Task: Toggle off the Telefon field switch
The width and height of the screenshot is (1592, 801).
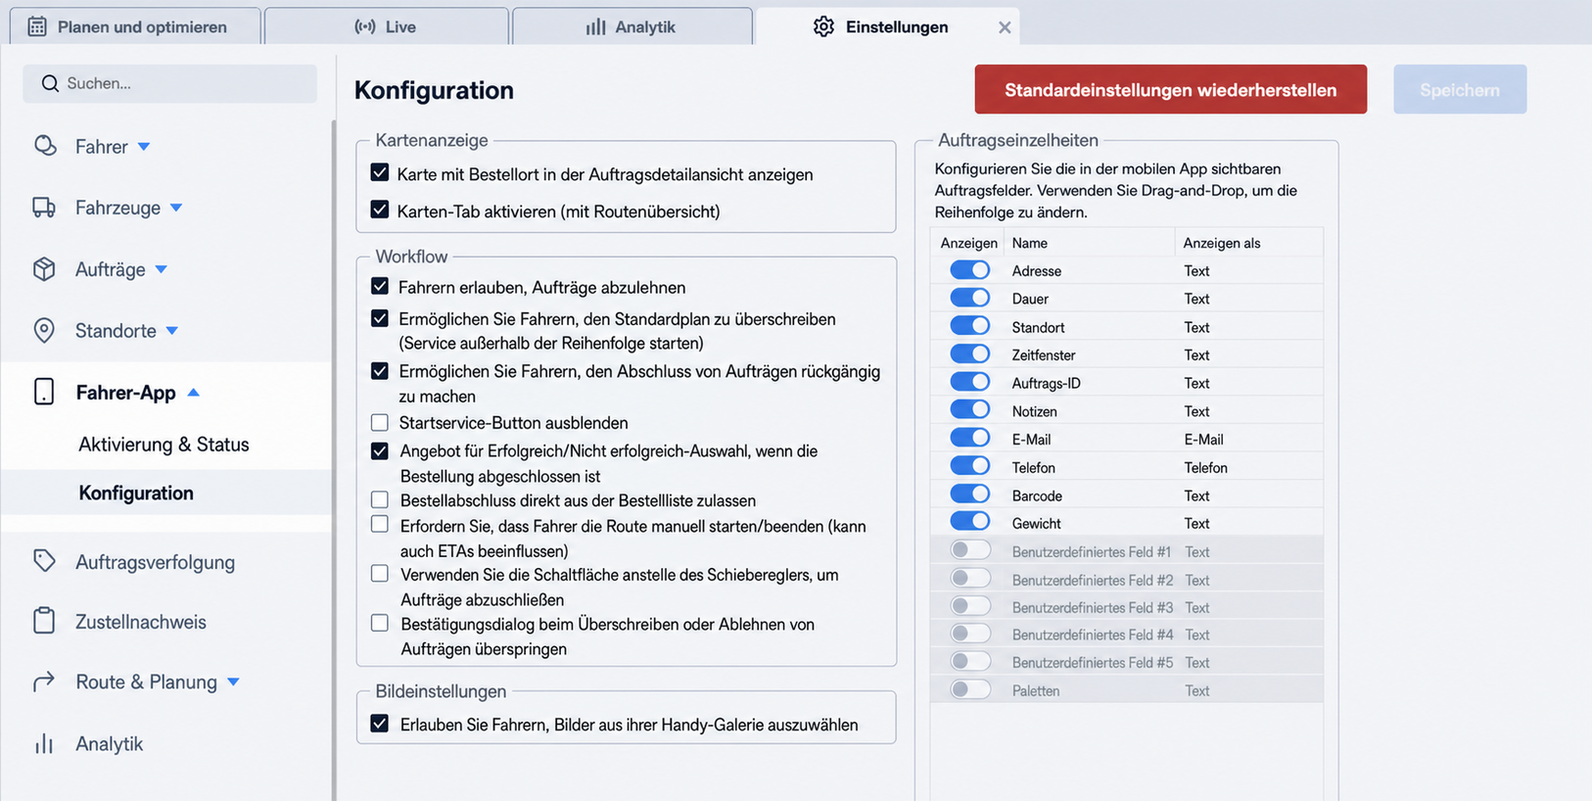Action: click(x=970, y=466)
